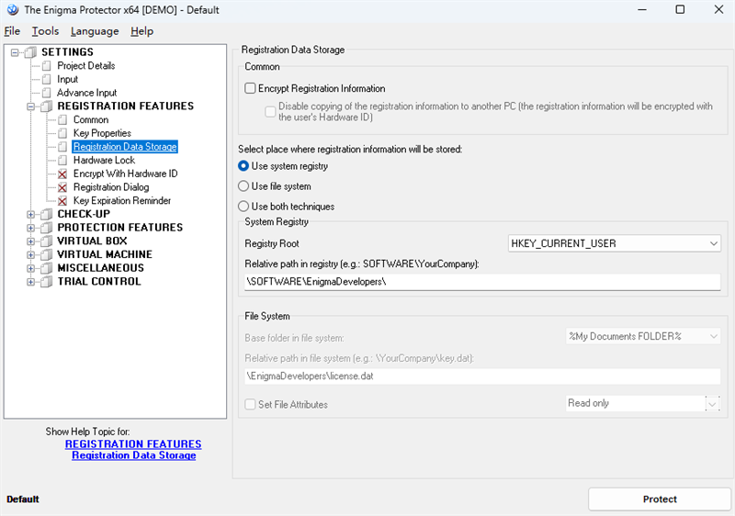Image resolution: width=735 pixels, height=516 pixels.
Task: Click the page icon beside Key Properties
Action: coord(62,133)
